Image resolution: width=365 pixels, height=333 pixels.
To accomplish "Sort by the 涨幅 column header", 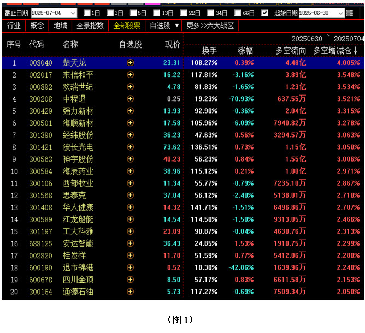I will (245, 50).
